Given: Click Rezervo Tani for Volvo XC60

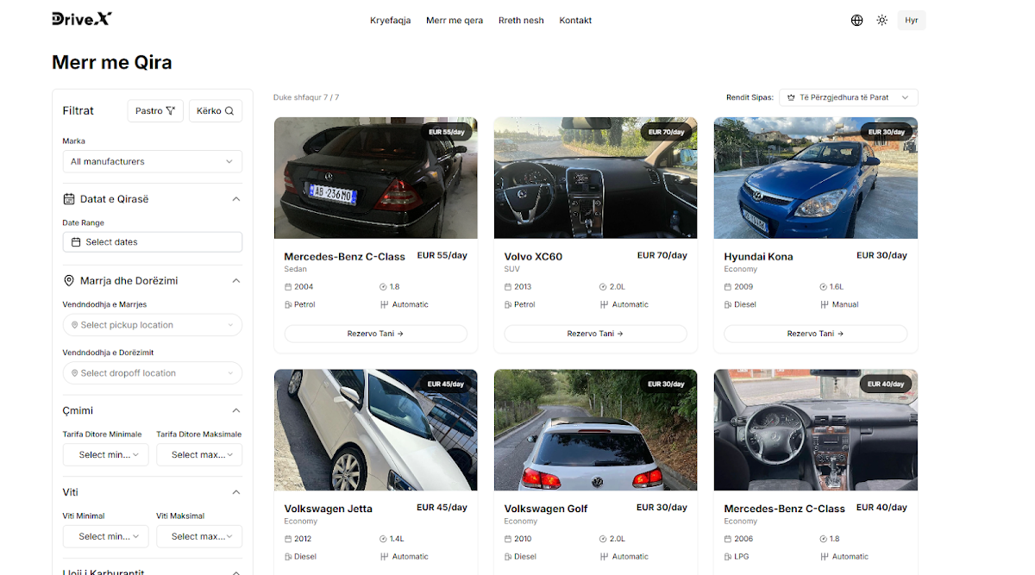Looking at the screenshot, I should click(596, 334).
